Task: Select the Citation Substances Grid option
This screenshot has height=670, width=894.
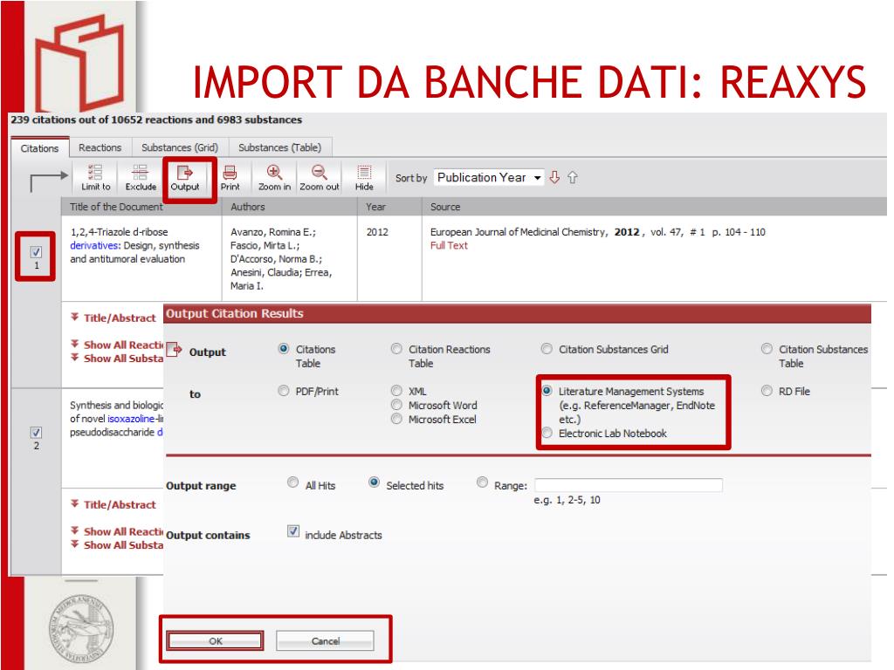Action: click(547, 349)
